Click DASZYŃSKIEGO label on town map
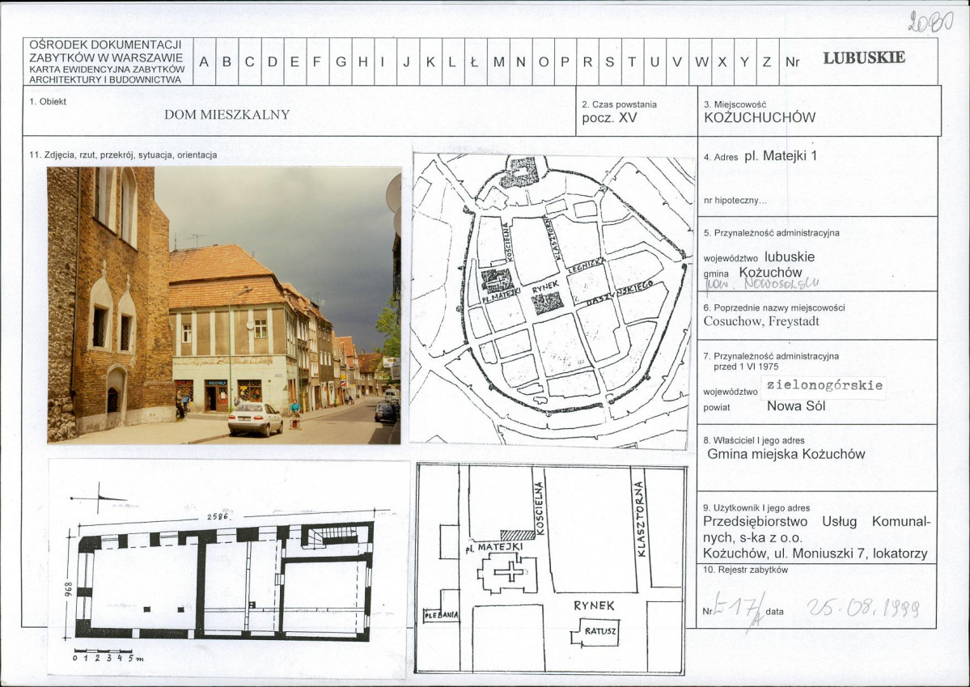Screen dimensions: 970x687 click(620, 292)
